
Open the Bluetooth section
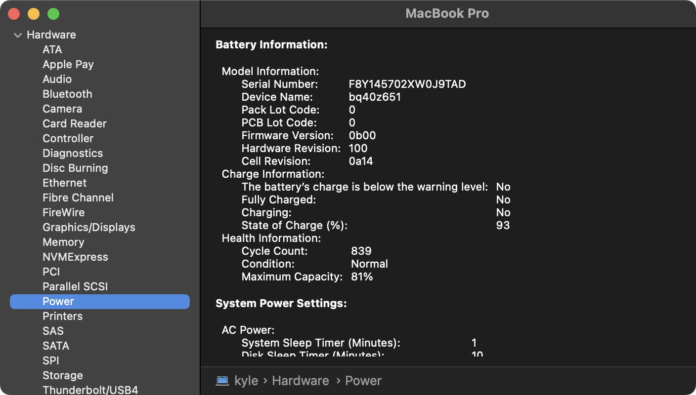pos(67,94)
